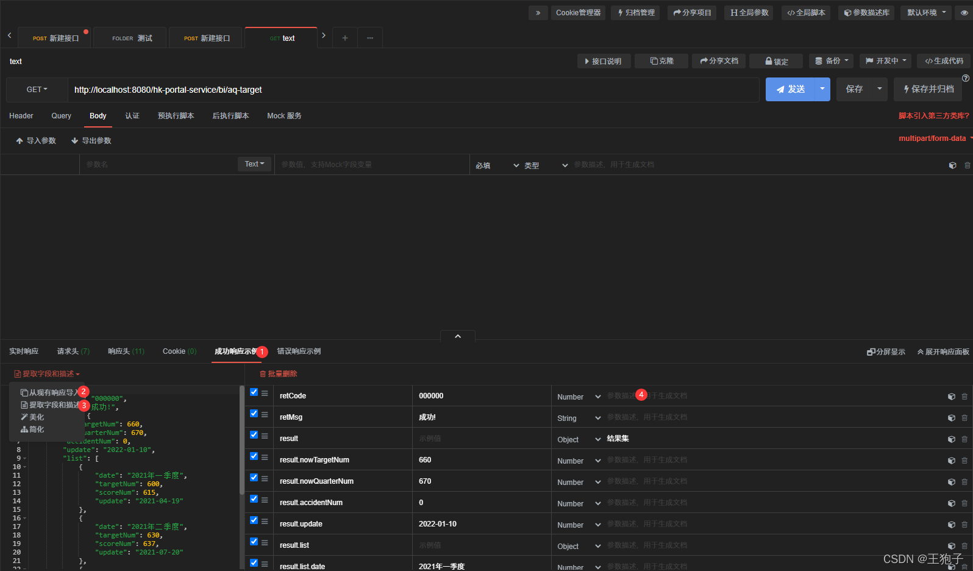Open the GET method dropdown
The height and width of the screenshot is (571, 973).
point(37,90)
